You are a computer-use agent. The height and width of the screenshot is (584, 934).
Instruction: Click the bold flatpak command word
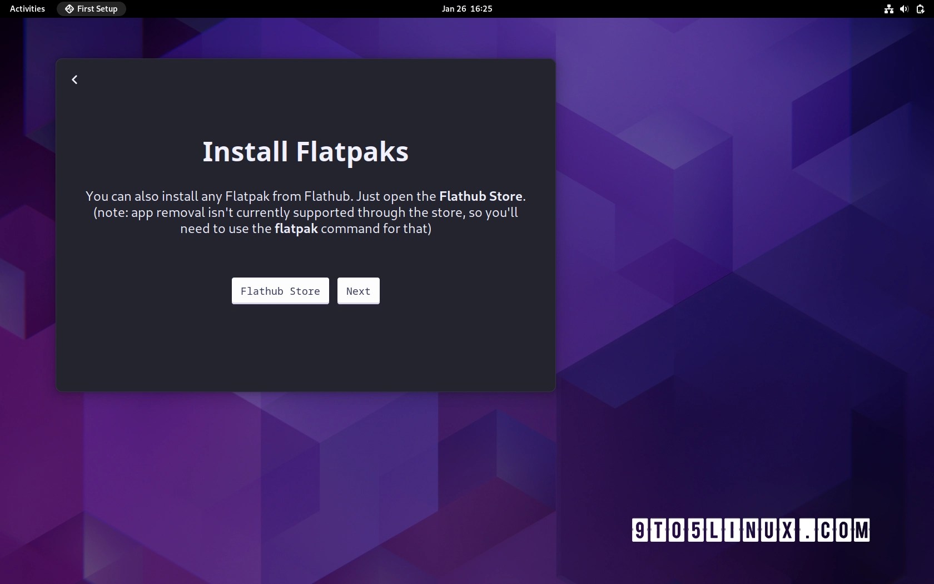(x=296, y=229)
